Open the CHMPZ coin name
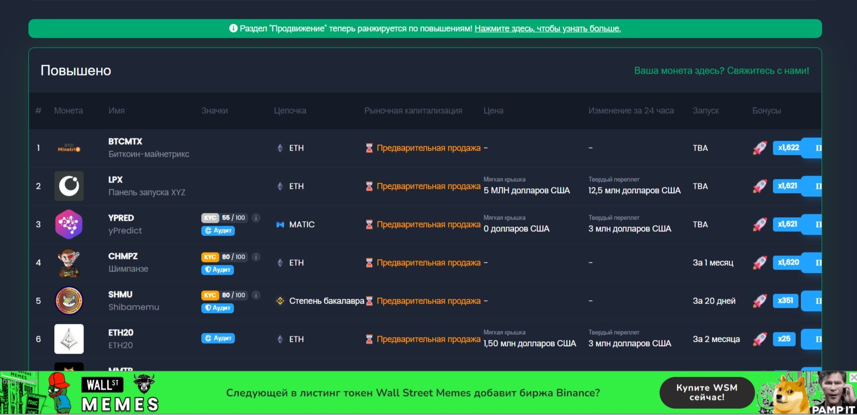The image size is (857, 415). (x=123, y=256)
